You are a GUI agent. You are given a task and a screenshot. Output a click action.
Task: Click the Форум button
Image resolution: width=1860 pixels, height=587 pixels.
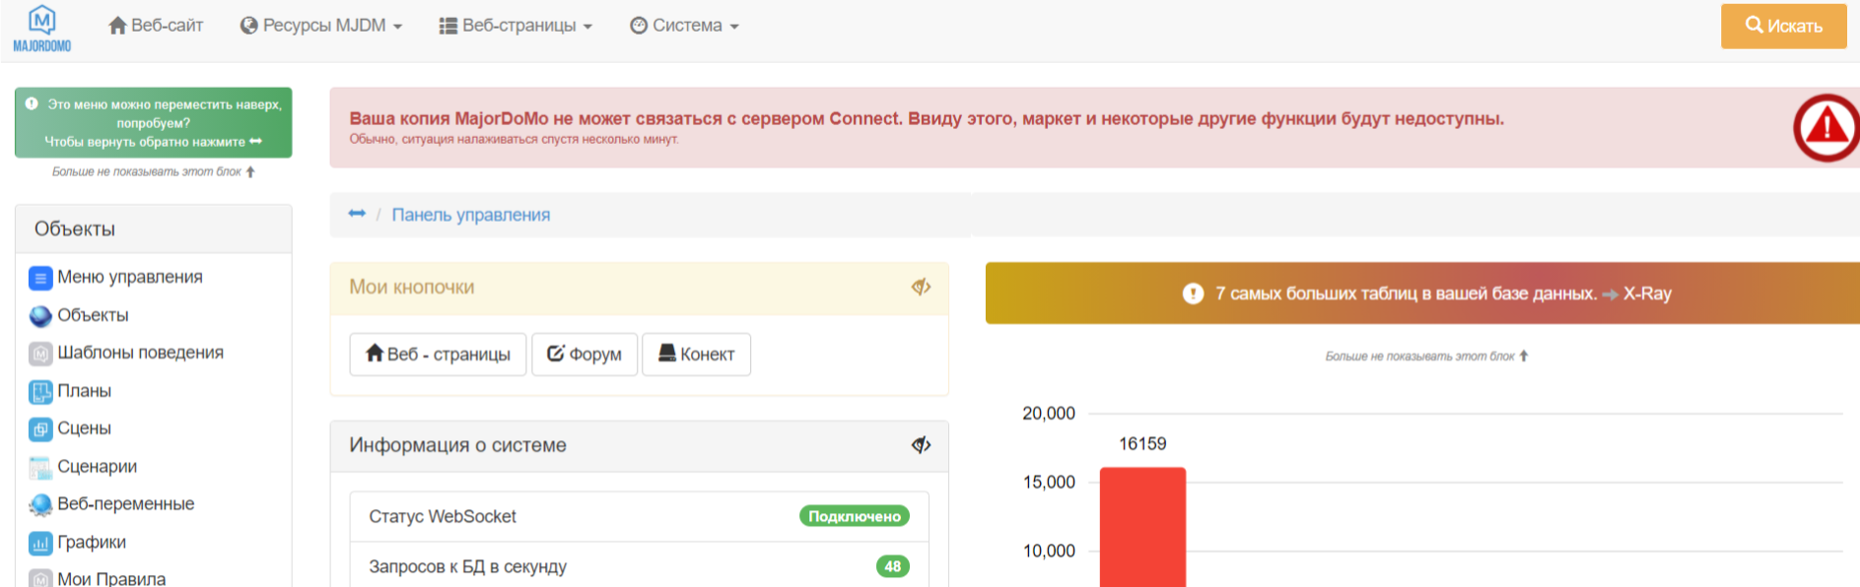[585, 355]
